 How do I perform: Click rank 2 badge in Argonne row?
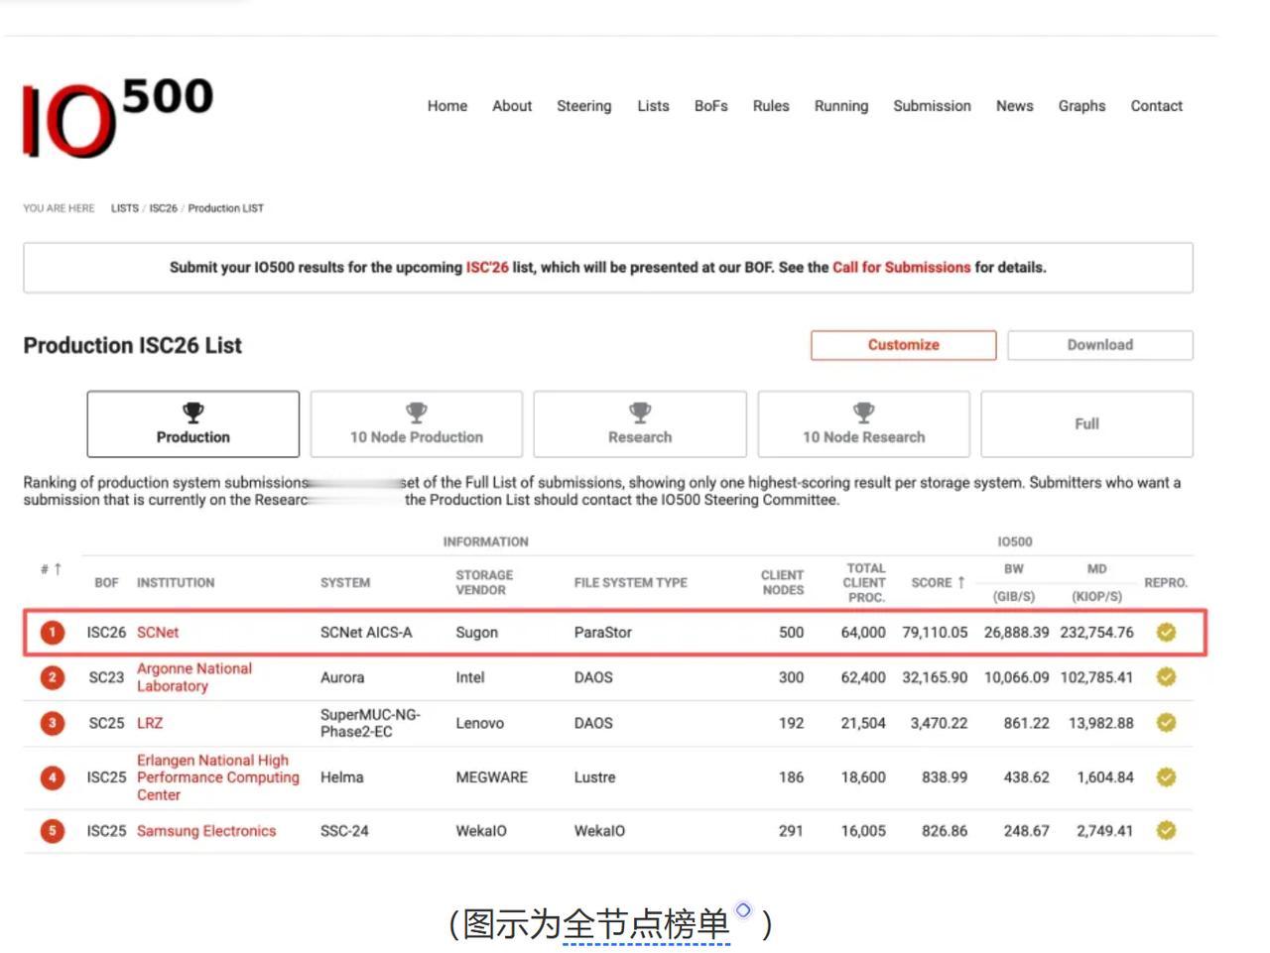[53, 677]
